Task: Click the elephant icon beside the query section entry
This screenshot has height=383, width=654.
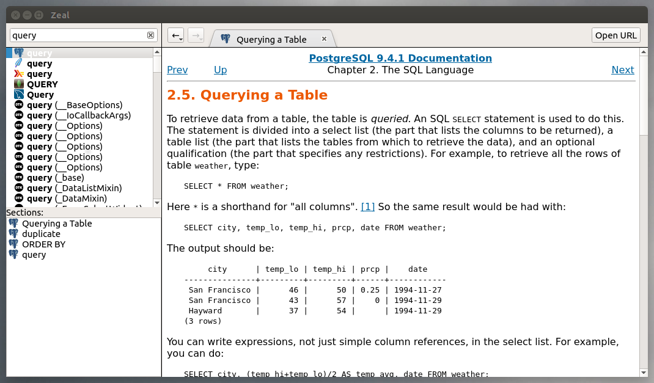Action: 14,255
